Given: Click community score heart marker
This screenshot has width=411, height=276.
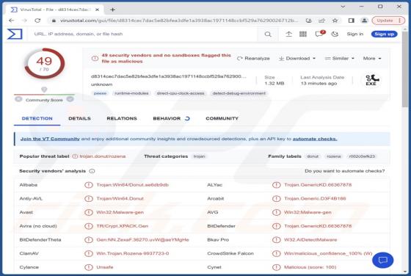Looking at the screenshot, I should pos(44,90).
